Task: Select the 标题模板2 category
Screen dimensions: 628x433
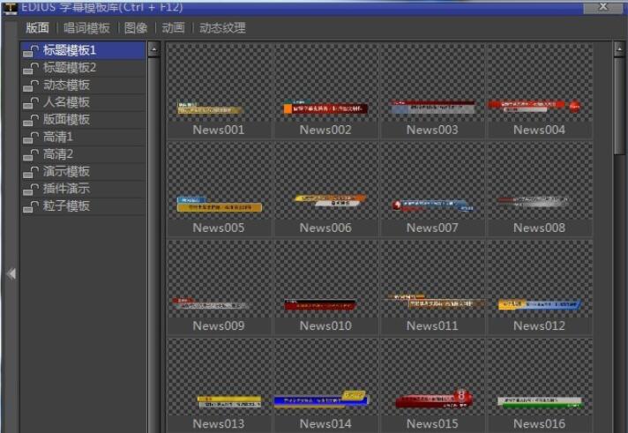Action: 83,68
